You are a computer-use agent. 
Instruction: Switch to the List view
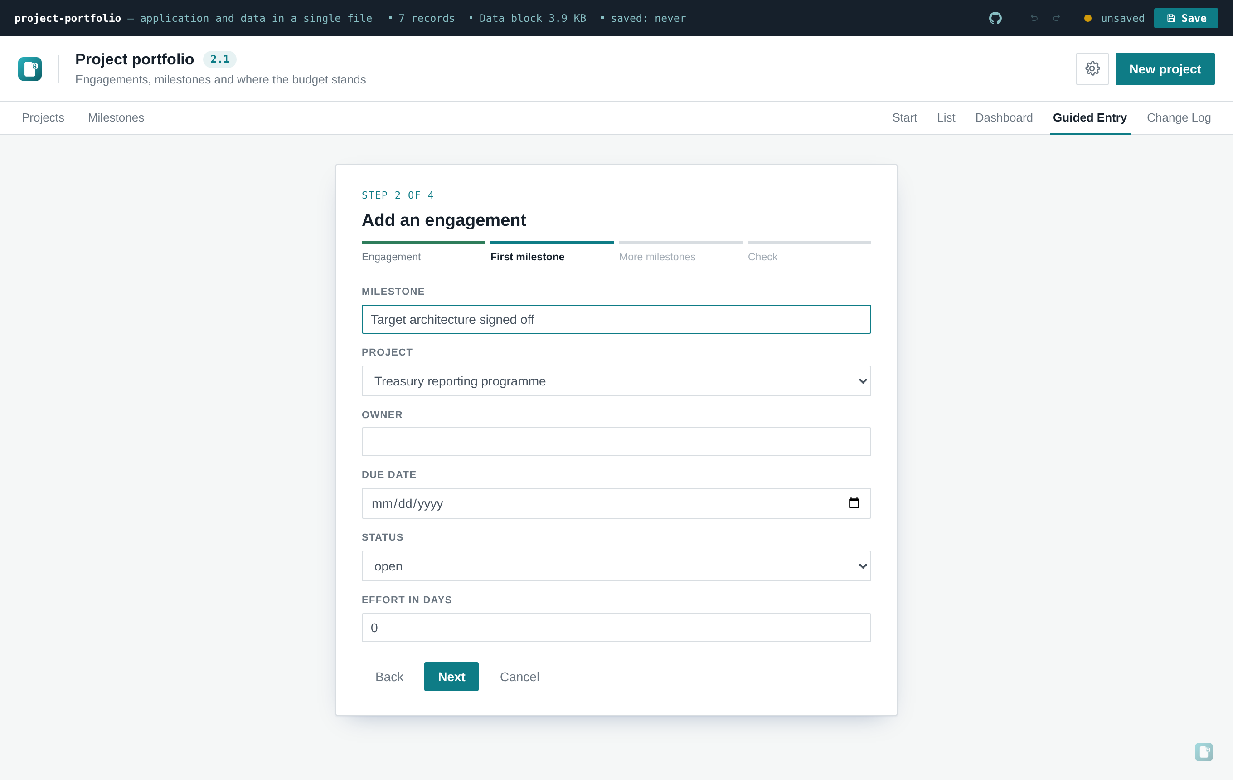pos(946,118)
